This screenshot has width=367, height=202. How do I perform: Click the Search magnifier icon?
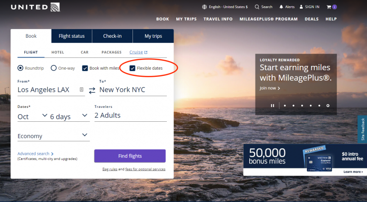[257, 7]
